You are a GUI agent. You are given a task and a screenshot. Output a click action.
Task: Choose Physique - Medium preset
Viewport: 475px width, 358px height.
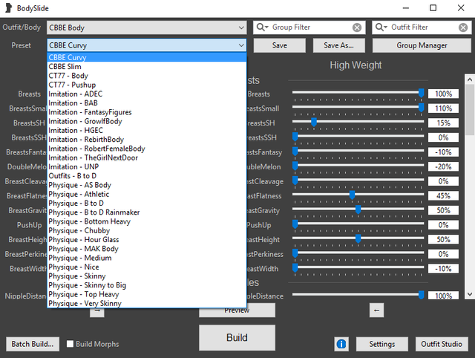(147, 258)
